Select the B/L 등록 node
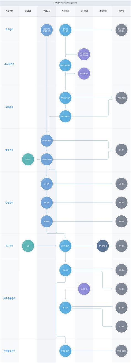Viewport: 131px width, 363px height. (47, 203)
